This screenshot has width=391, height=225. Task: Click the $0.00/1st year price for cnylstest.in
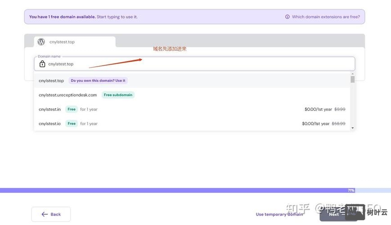click(x=318, y=109)
